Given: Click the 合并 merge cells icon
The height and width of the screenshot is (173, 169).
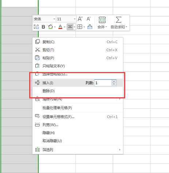Looking at the screenshot, I should tap(102, 20).
